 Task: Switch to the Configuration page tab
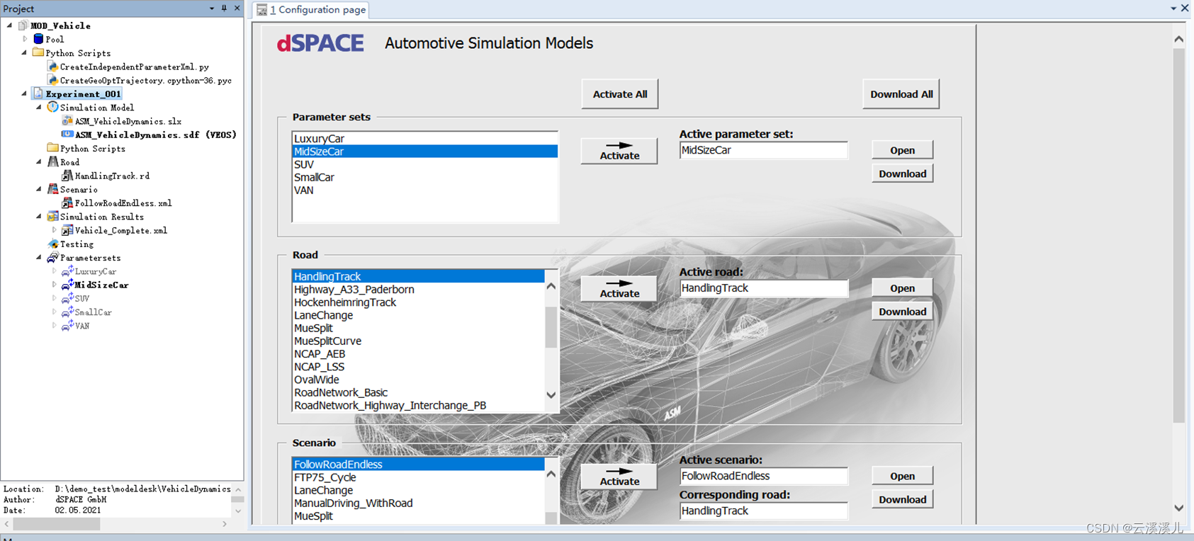click(312, 10)
